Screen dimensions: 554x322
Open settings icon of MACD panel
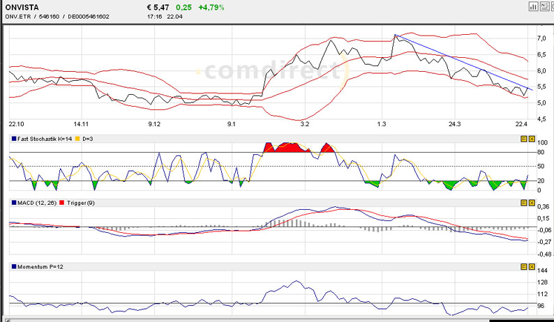[x=523, y=202]
